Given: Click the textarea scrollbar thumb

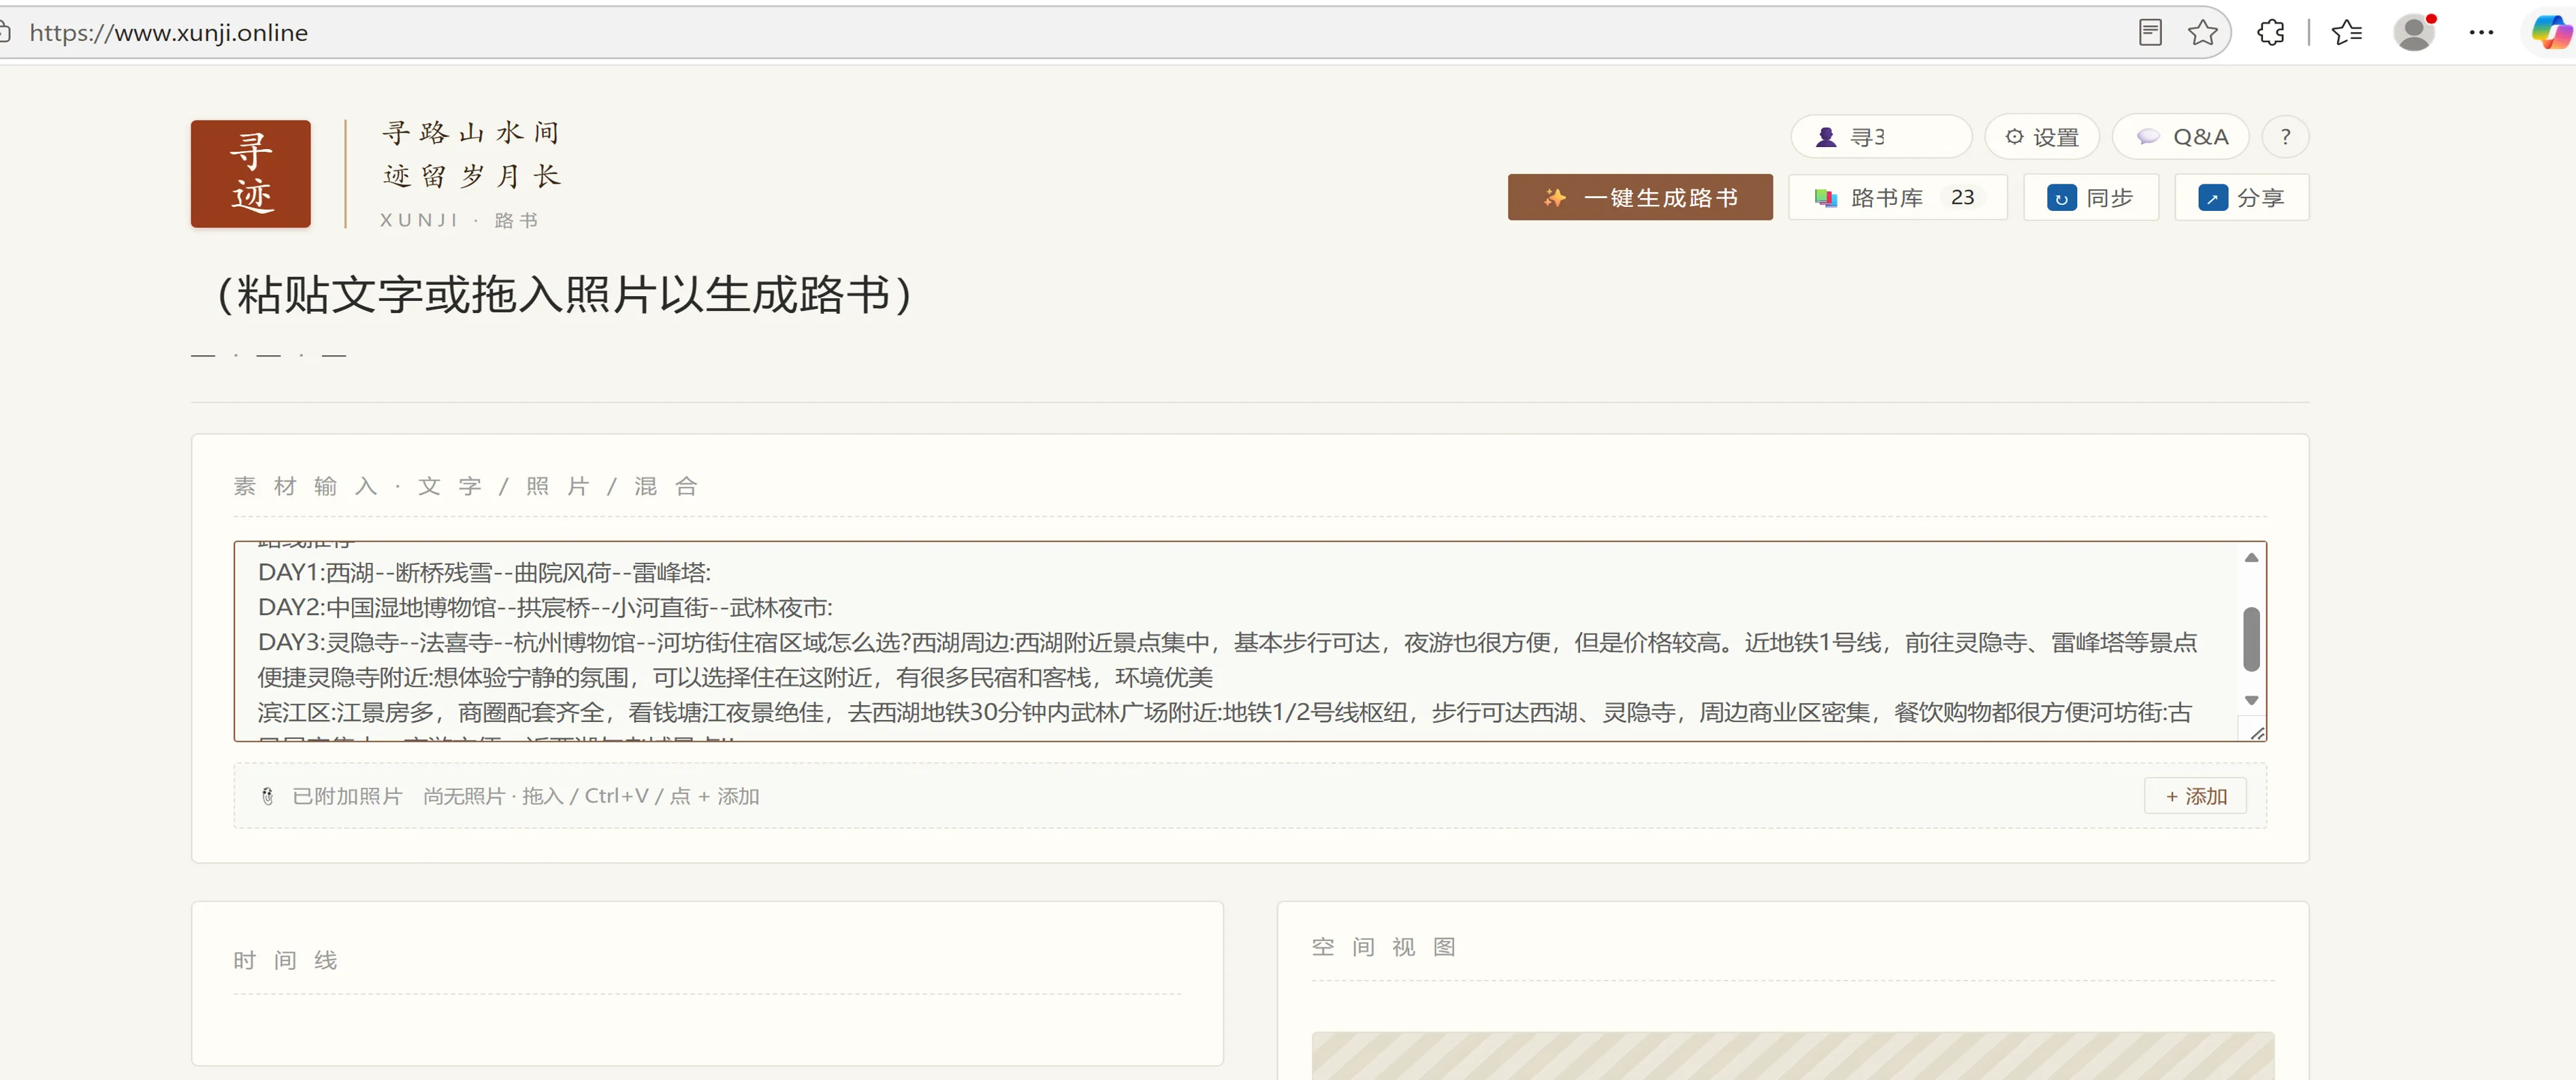Looking at the screenshot, I should click(x=2251, y=638).
